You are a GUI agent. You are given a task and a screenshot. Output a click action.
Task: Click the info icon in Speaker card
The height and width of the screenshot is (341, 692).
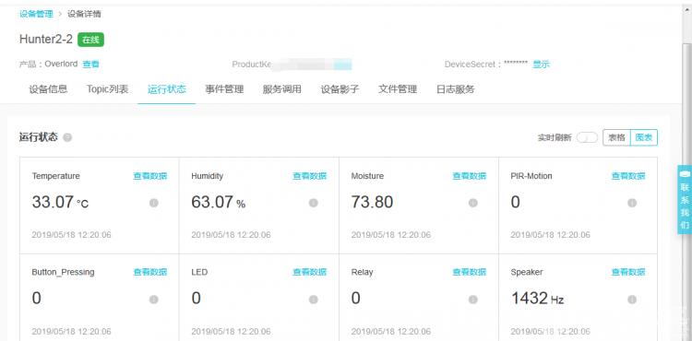pos(632,300)
